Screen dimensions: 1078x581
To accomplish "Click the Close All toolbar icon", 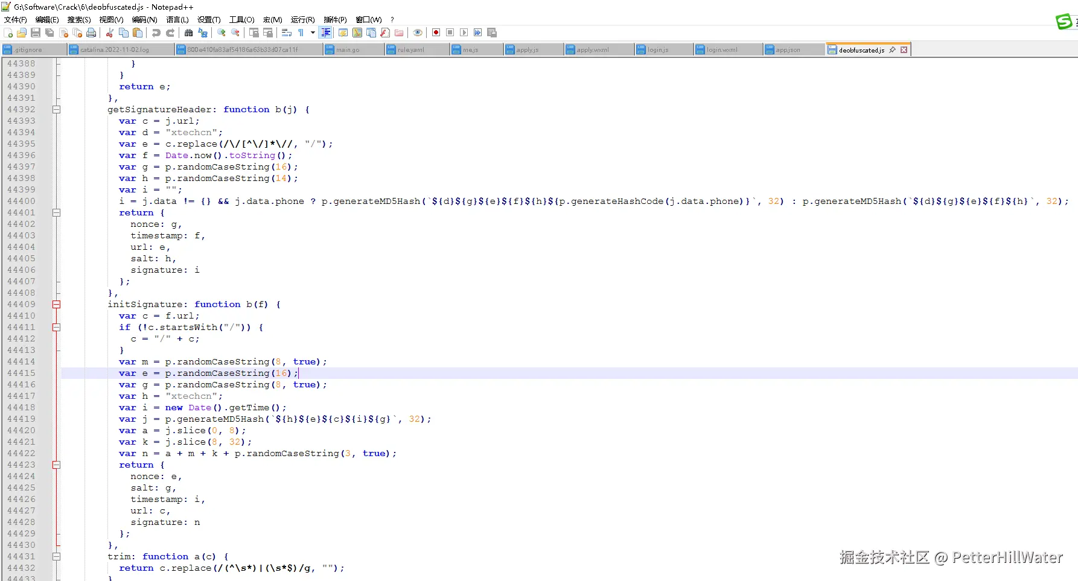I will [x=77, y=33].
